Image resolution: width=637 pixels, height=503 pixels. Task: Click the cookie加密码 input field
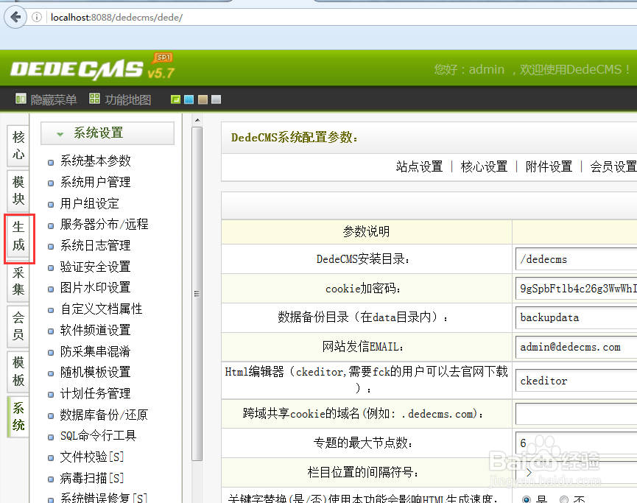coord(576,289)
